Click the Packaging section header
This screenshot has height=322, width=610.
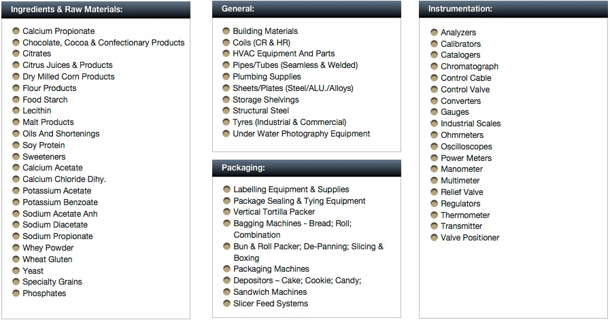(307, 168)
